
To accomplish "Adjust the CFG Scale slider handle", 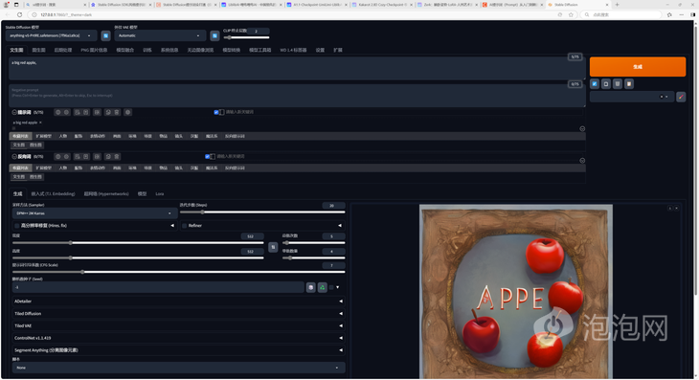I will pos(82,272).
